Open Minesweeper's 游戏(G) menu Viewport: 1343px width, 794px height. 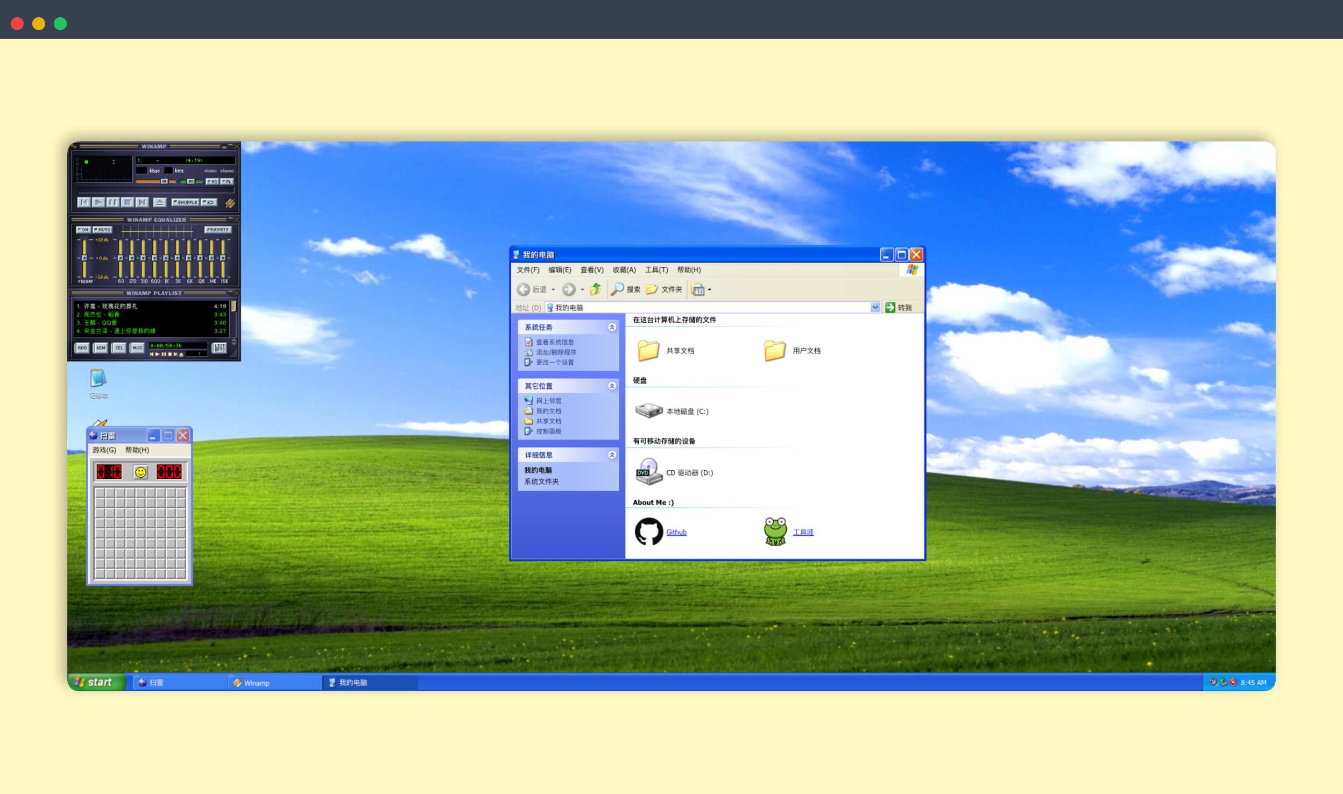tap(104, 450)
